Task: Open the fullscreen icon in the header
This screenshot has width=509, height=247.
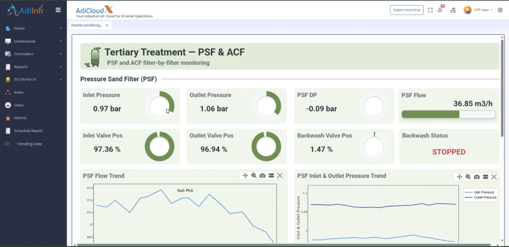Action: [430, 10]
